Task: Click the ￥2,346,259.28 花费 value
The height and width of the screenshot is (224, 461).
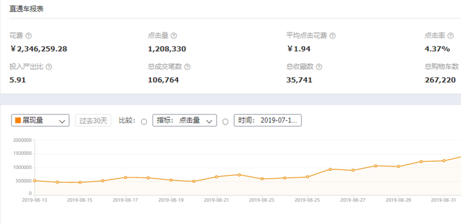Action: [x=39, y=49]
